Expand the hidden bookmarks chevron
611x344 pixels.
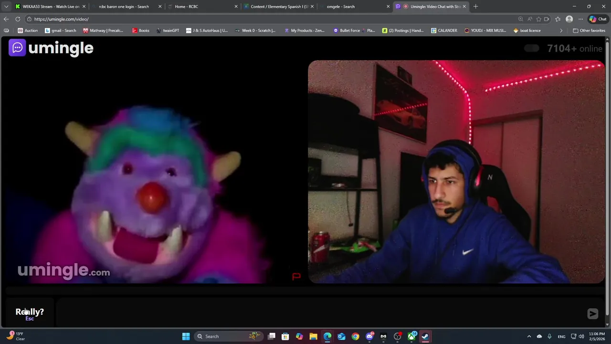coord(561,31)
